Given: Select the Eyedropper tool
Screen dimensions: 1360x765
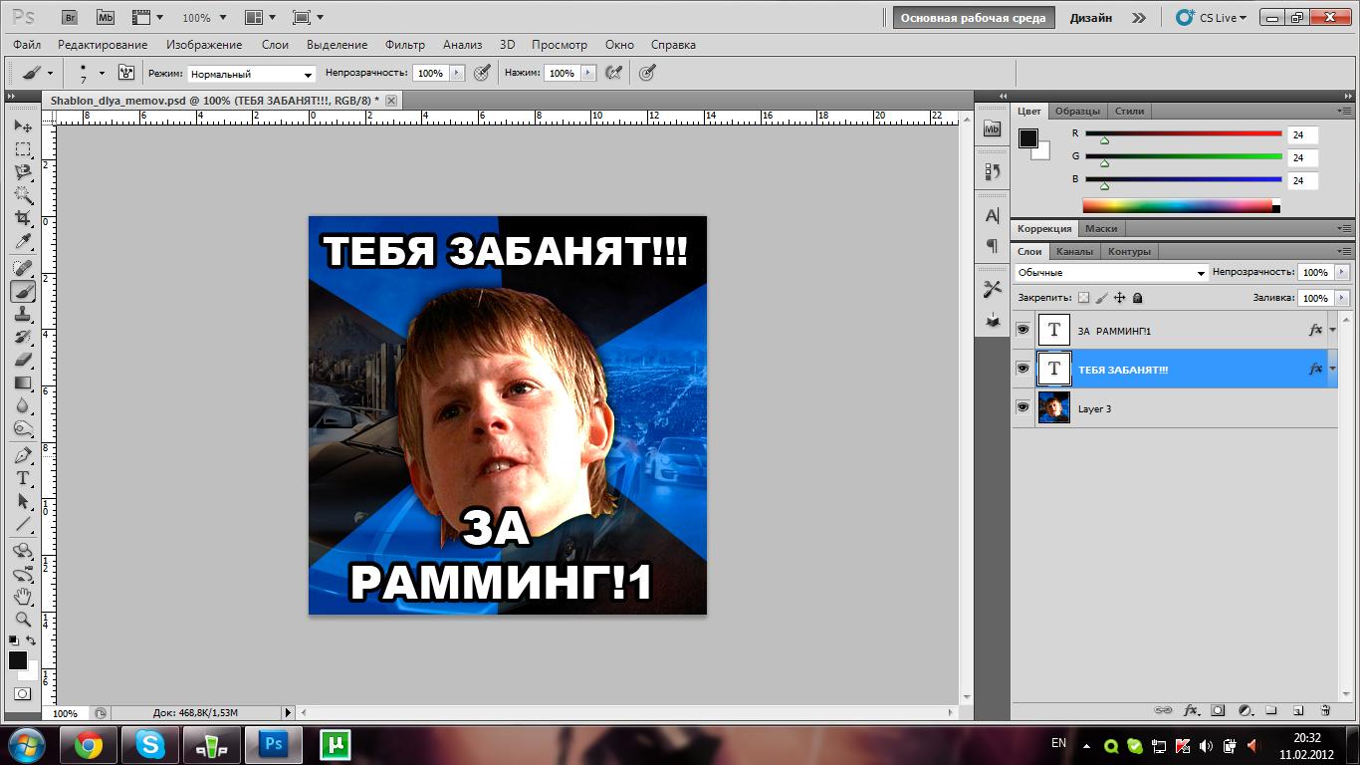Looking at the screenshot, I should tap(23, 242).
